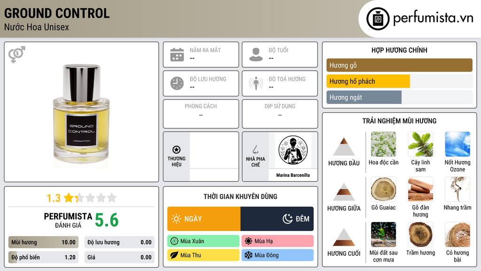Click the Độ phổ biến 1.20 score bar
This screenshot has width=481, height=271.
click(44, 257)
